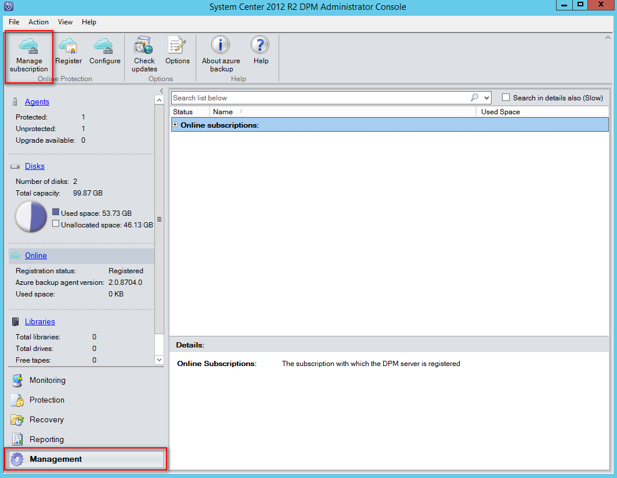This screenshot has height=478, width=617.
Task: Click the Register cloud icon
Action: tap(68, 46)
